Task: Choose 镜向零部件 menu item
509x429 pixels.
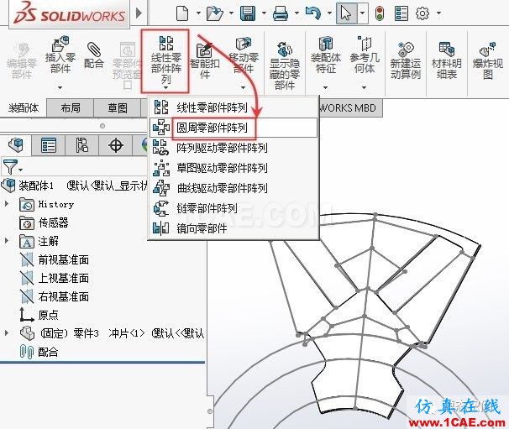Action: coord(233,228)
